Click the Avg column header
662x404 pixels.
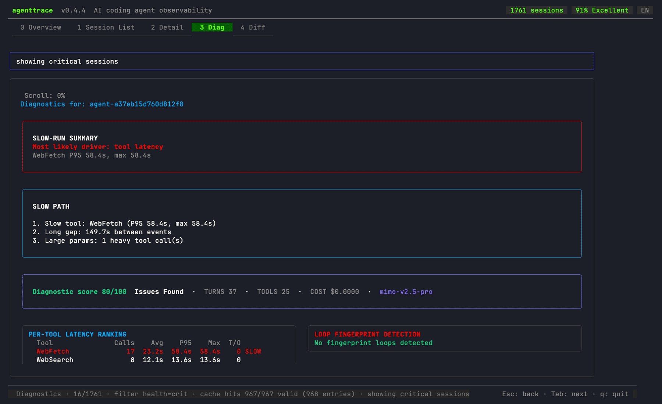(x=157, y=343)
